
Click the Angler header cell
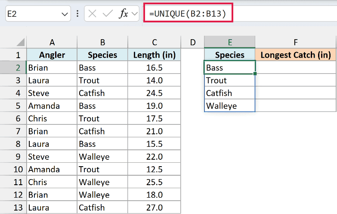pyautogui.click(x=52, y=55)
